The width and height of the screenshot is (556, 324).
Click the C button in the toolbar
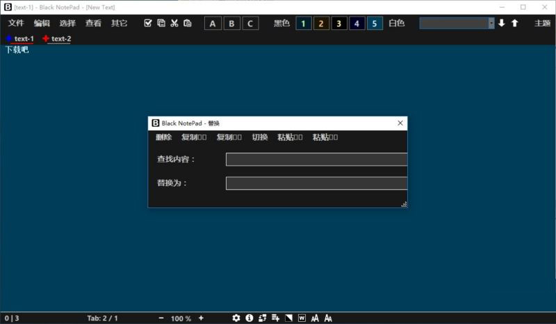pyautogui.click(x=250, y=24)
